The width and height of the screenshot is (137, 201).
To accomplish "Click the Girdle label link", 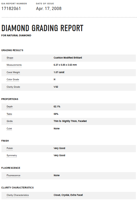I will (10, 121).
